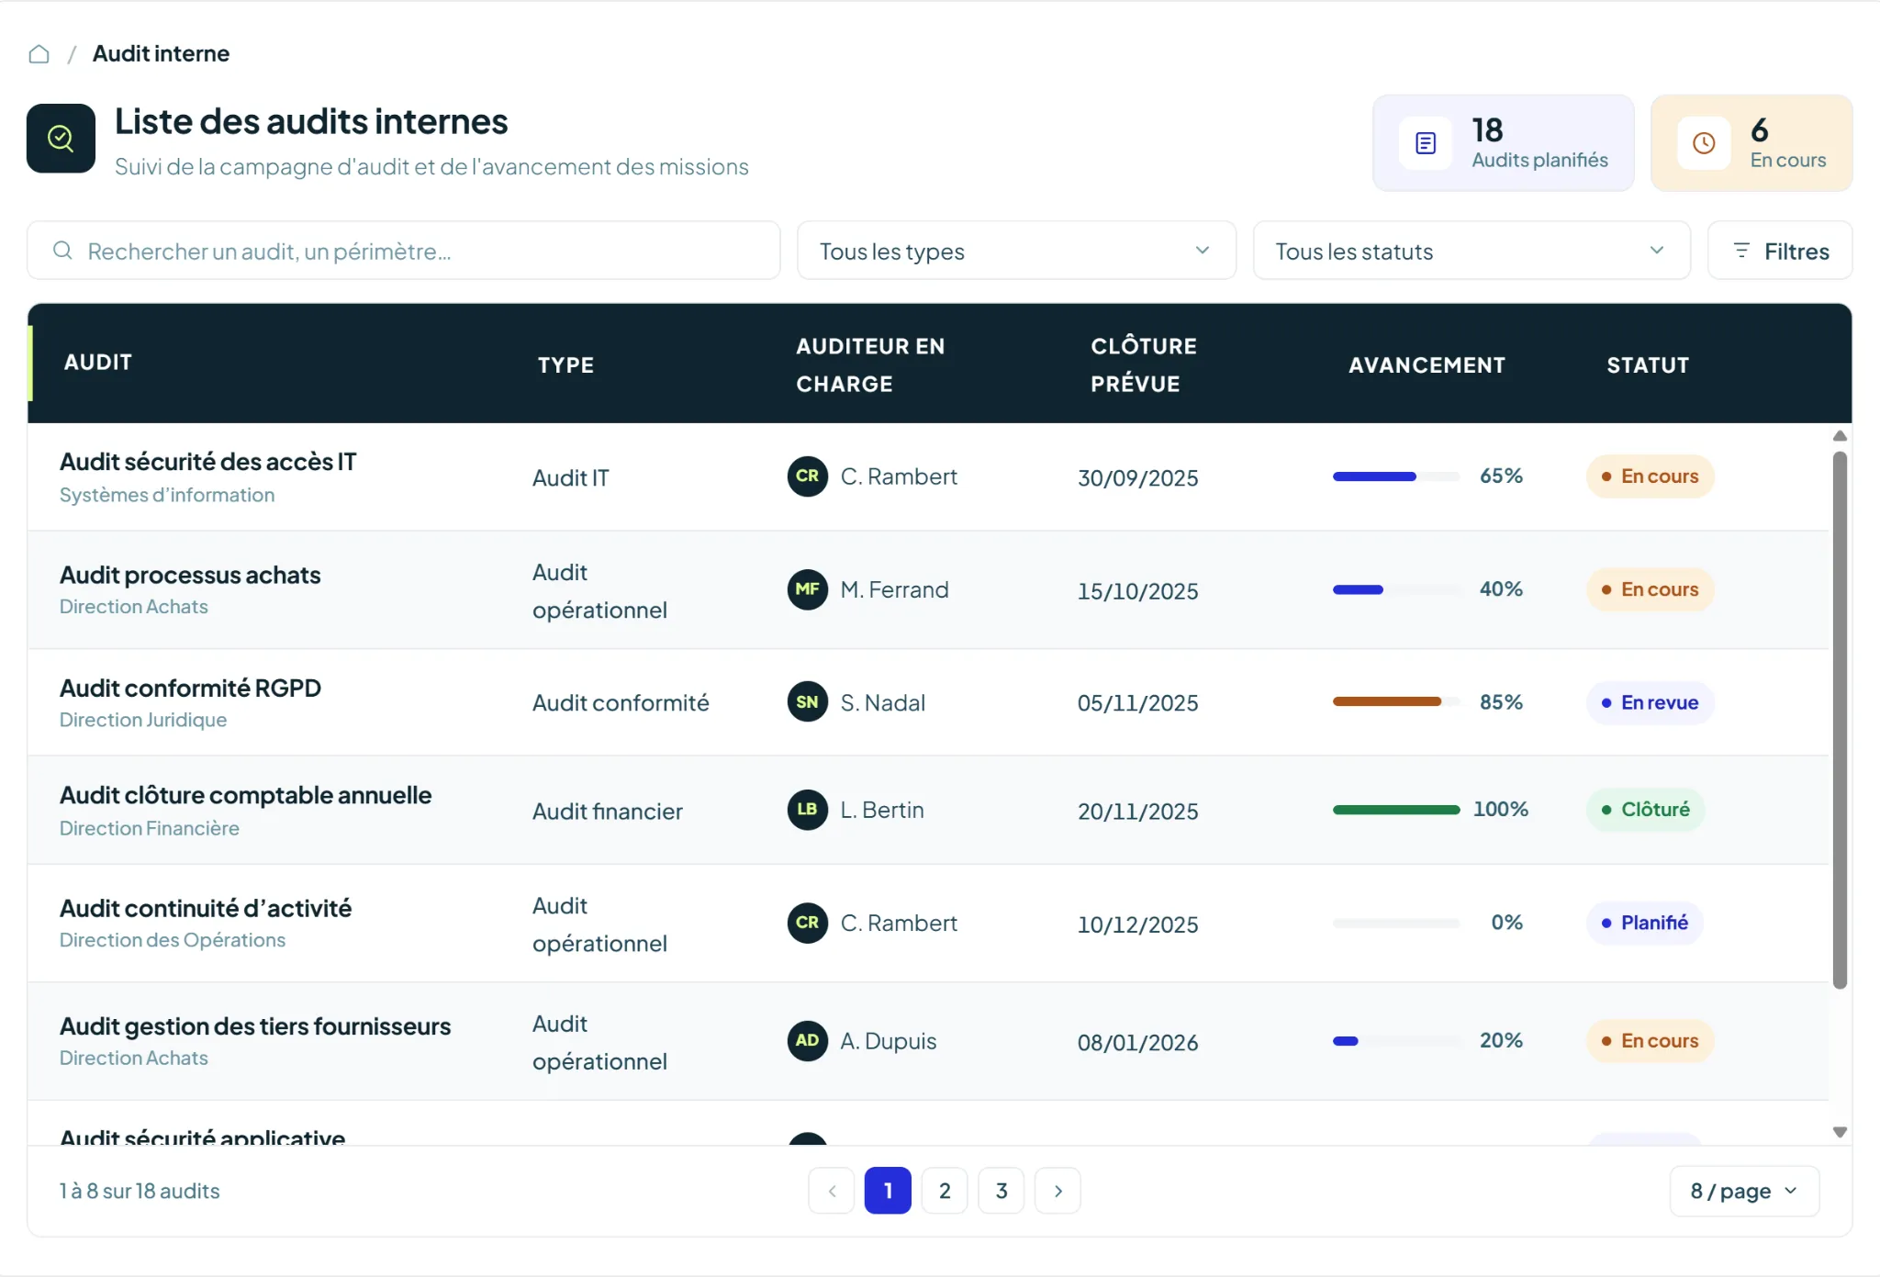
Task: Go to page 3 of audits
Action: 1002,1191
